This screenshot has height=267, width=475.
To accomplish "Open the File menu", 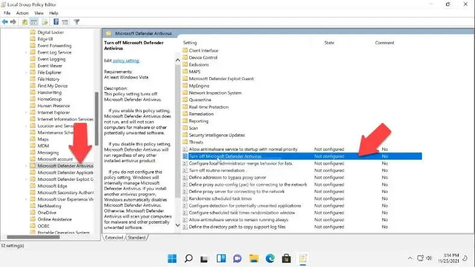I will [7, 13].
